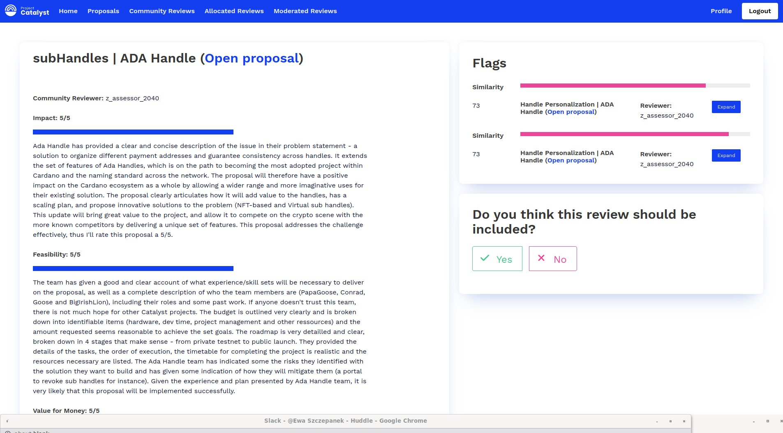Click the blue Impact score bar
783x433 pixels.
pos(133,132)
